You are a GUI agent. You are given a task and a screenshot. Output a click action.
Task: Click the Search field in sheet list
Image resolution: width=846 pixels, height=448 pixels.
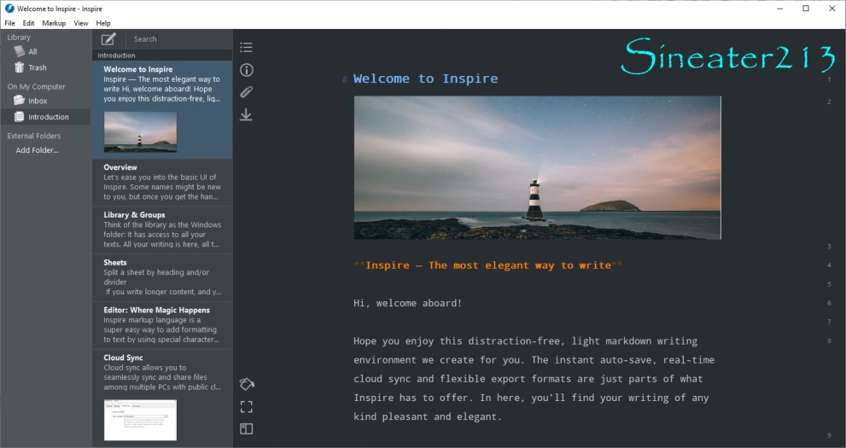(x=179, y=38)
